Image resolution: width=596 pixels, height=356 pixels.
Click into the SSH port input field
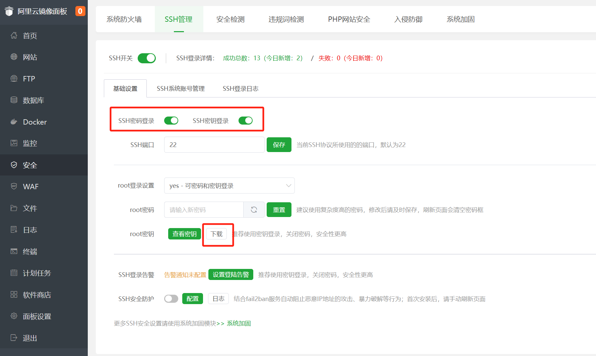click(214, 145)
